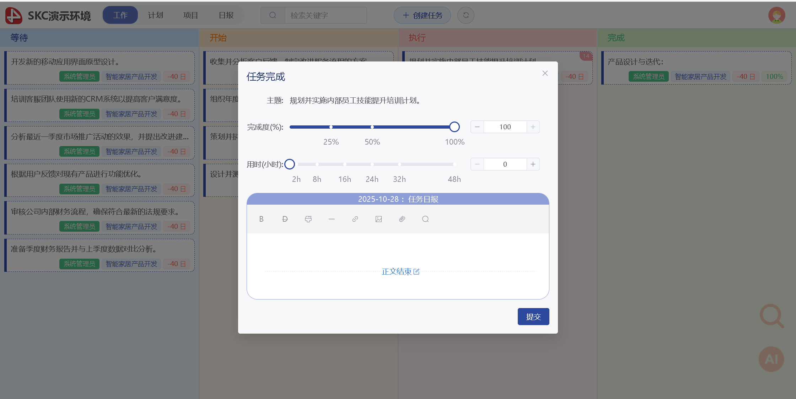Close the 任务完成 dialog
796x399 pixels.
545,73
